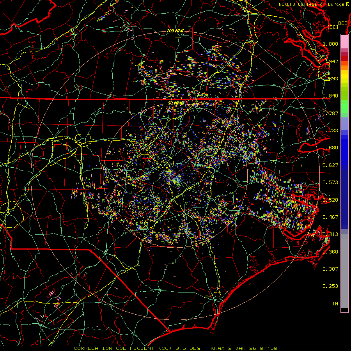Click the CORRELATION COEFFICIENT (CC) caption text
This screenshot has height=351, width=351.
click(x=123, y=348)
